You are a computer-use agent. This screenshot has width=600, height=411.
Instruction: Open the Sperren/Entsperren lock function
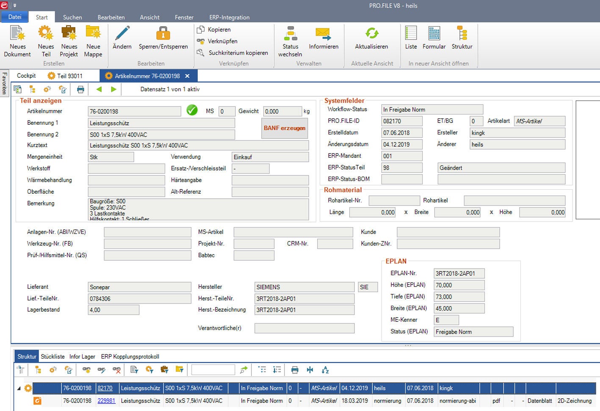[x=163, y=38]
